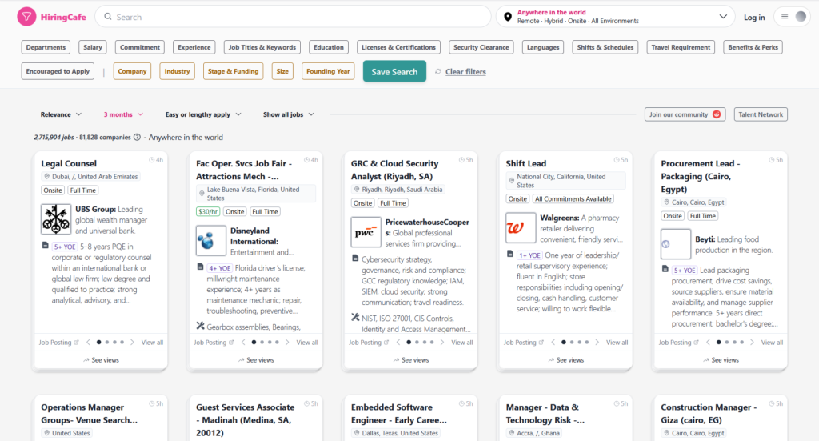Open the Licenses & Certifications filter
This screenshot has width=819, height=441.
(x=398, y=47)
